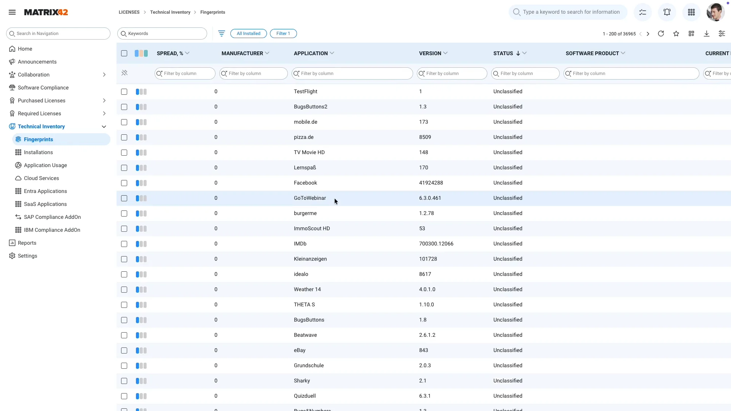The width and height of the screenshot is (731, 411).
Task: Expand the Required Licenses section
Action: (x=104, y=113)
